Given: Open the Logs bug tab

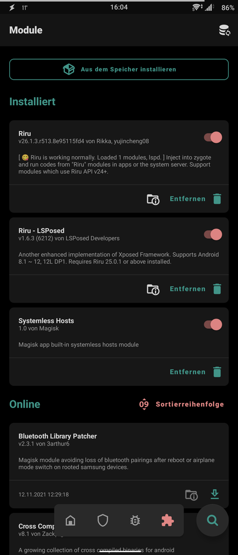Looking at the screenshot, I should (x=135, y=521).
